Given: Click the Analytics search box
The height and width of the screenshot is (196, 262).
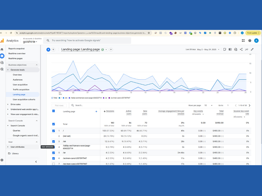Looking at the screenshot, I should 87,41.
